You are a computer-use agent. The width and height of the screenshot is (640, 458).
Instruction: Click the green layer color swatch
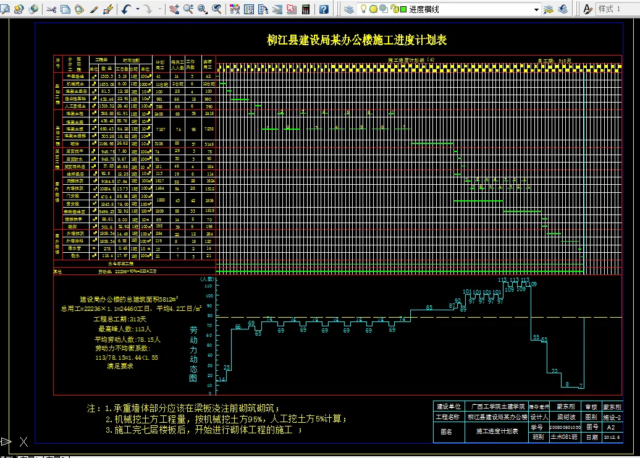[403, 9]
